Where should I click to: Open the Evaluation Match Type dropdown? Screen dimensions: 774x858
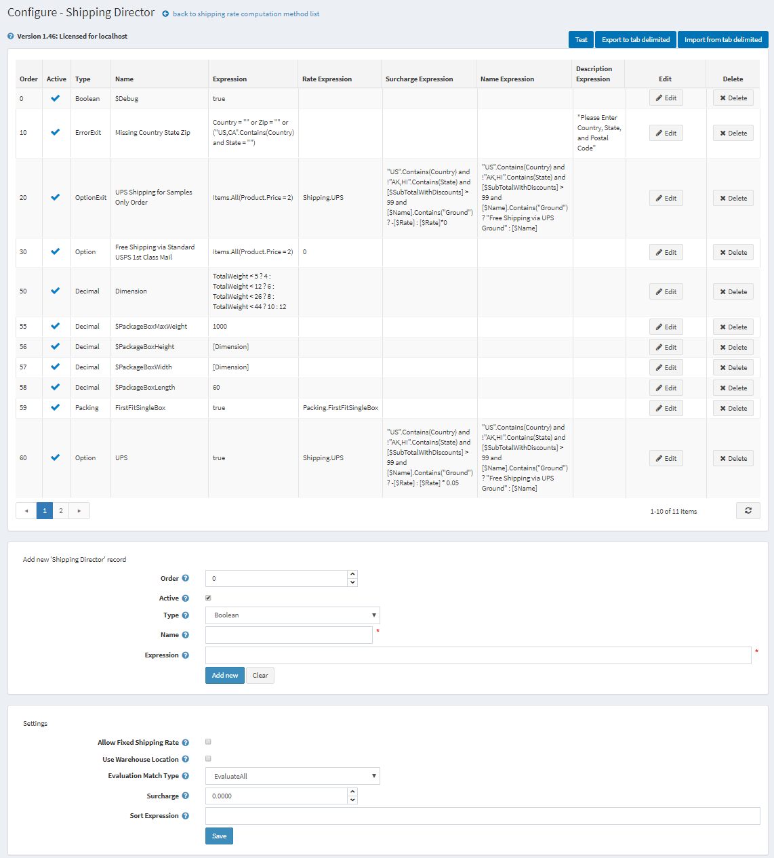coord(293,776)
